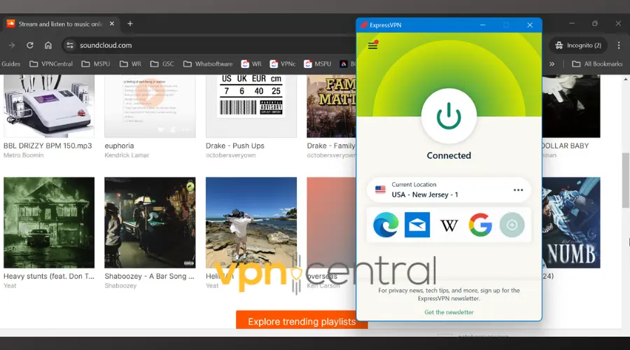Open Heavy stunts (feat. Don T... title
Viewport: 630px width, 350px height.
pyautogui.click(x=49, y=276)
